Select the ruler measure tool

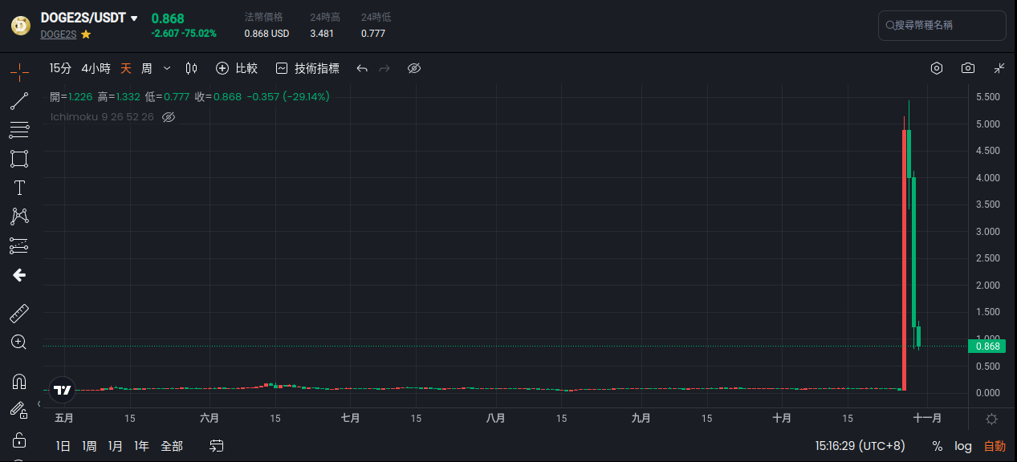tap(19, 313)
